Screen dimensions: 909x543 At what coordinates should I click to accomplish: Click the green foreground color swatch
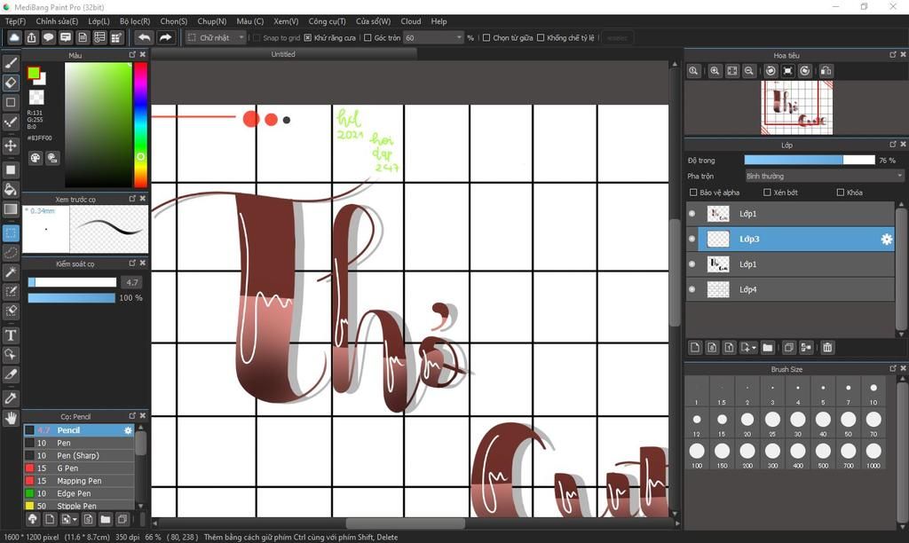pyautogui.click(x=34, y=74)
